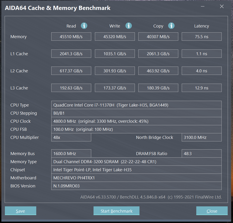Click North Bridge Clock 3100.0 MHz value
The width and height of the screenshot is (233, 223).
click(x=202, y=137)
